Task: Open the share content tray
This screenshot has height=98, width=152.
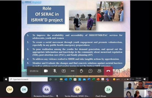Action: pyautogui.click(x=64, y=71)
